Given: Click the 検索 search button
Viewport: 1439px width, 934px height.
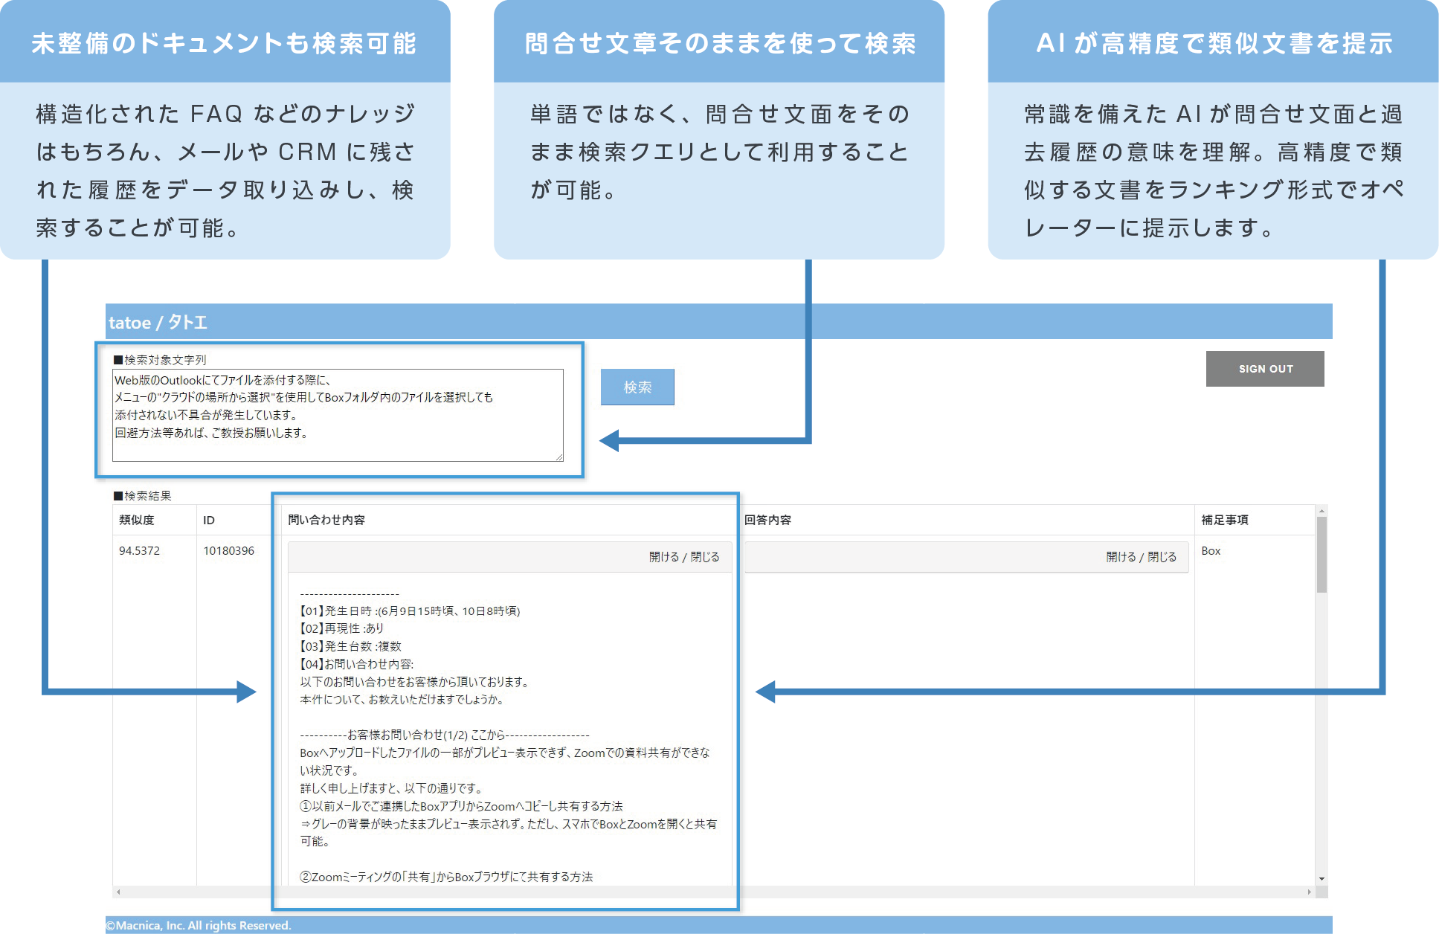Looking at the screenshot, I should coord(637,387).
